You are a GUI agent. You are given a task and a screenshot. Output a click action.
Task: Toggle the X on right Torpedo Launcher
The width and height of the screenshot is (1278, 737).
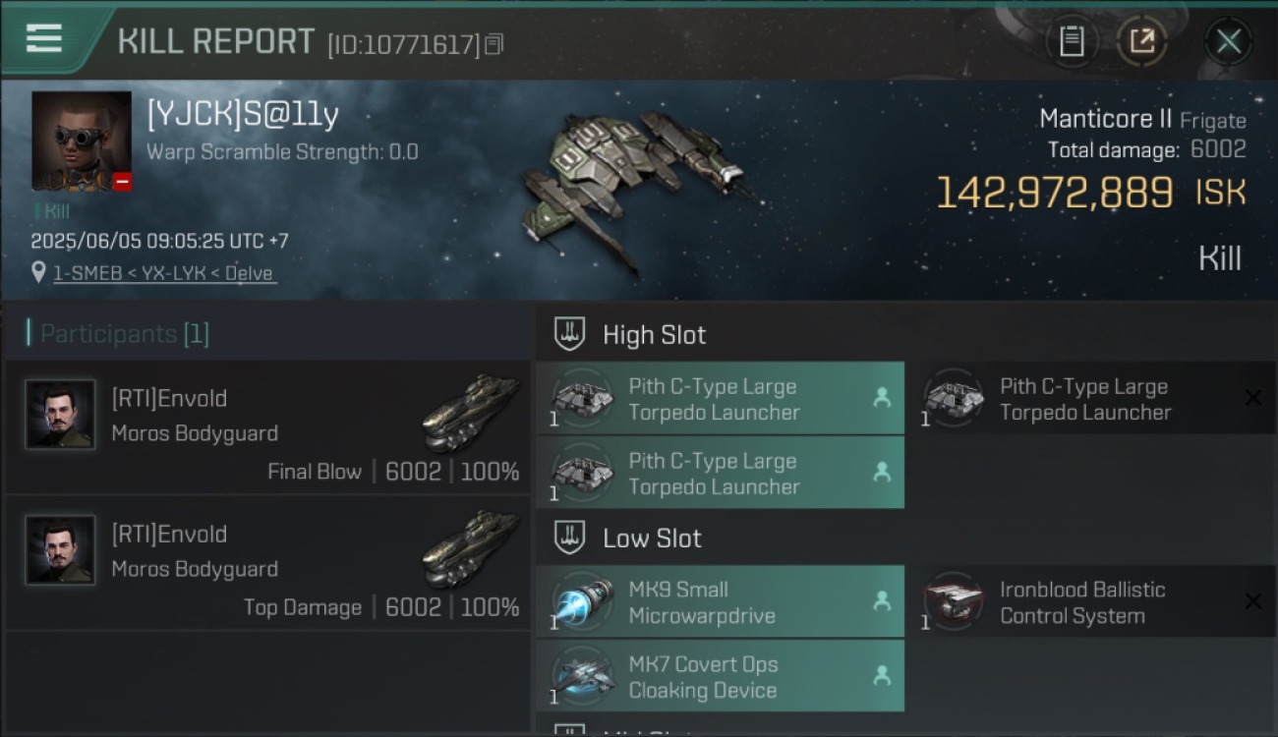(x=1252, y=398)
